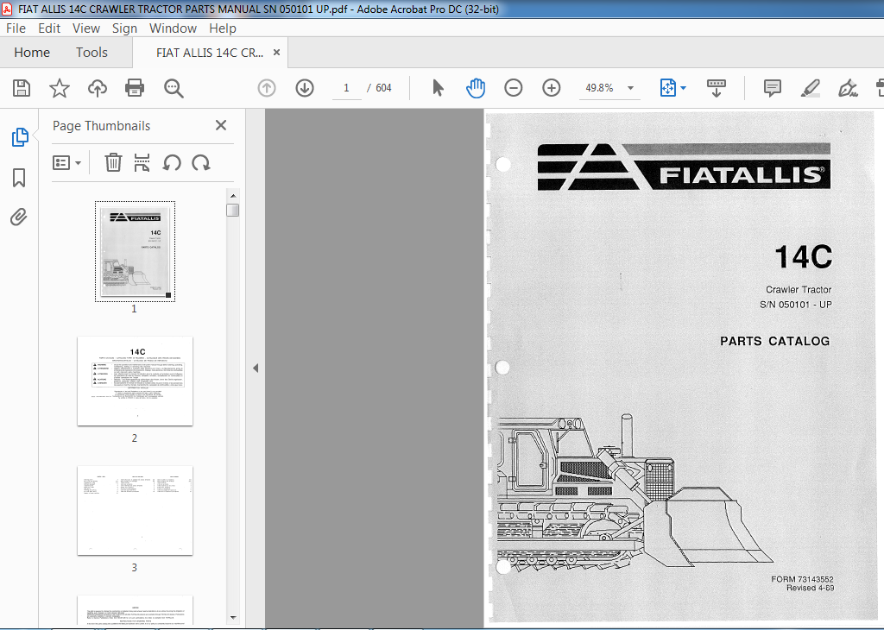Screen dimensions: 884x630
Task: Open the Edit menu
Action: click(x=49, y=28)
